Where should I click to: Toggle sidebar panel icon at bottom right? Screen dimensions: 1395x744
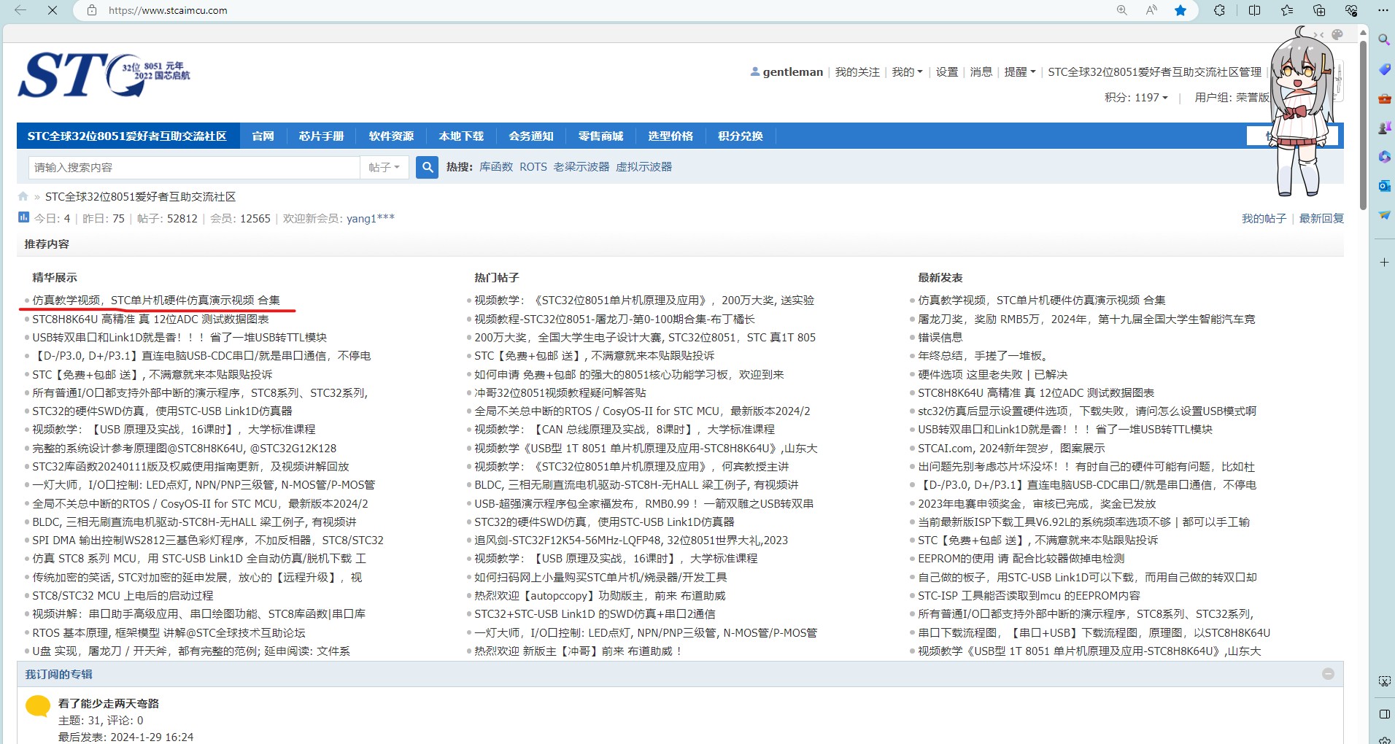pyautogui.click(x=1383, y=714)
